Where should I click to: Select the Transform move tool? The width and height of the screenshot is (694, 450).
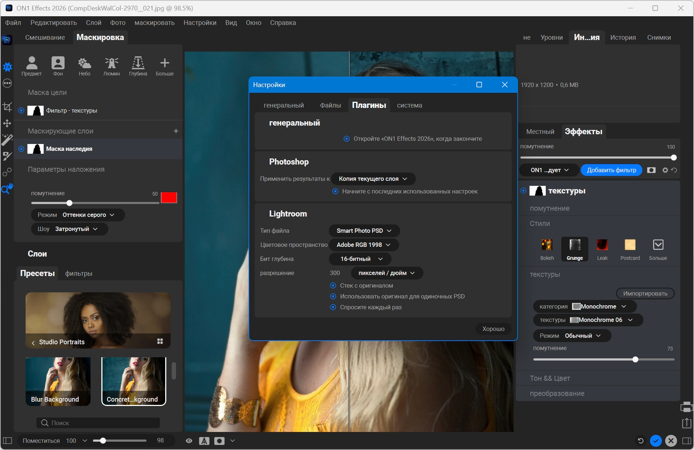(x=7, y=123)
